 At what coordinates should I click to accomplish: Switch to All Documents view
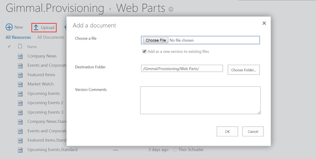point(51,37)
